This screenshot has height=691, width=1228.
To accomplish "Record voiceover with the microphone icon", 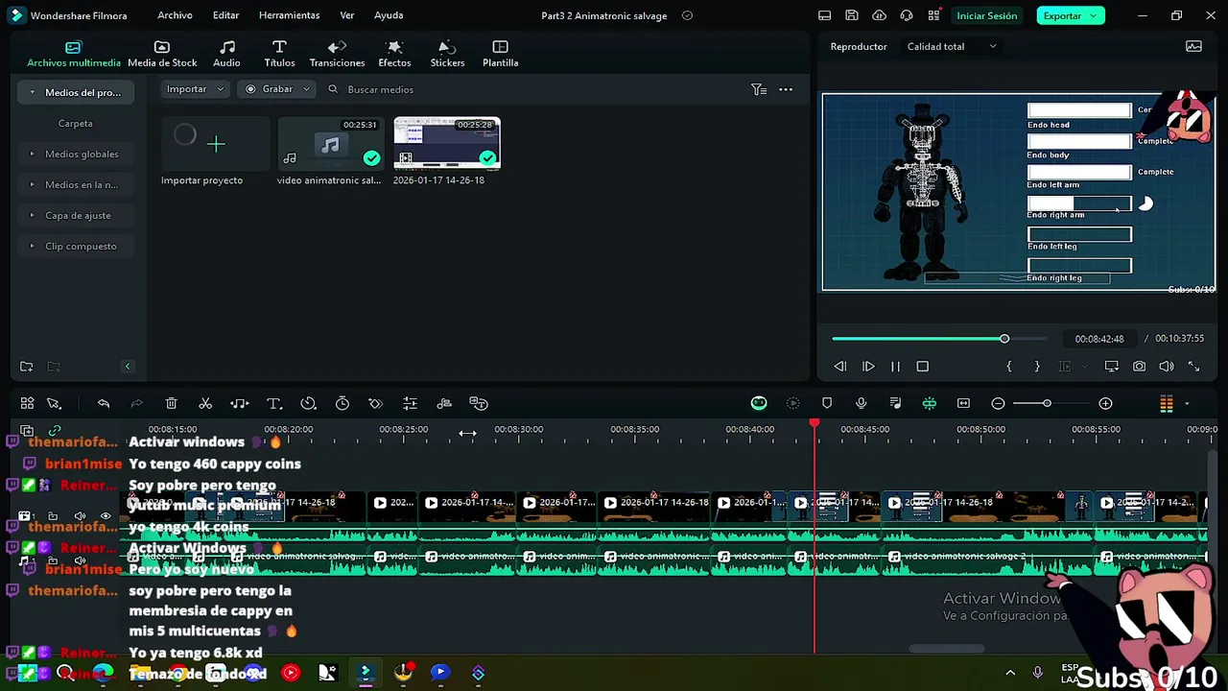I will click(861, 404).
